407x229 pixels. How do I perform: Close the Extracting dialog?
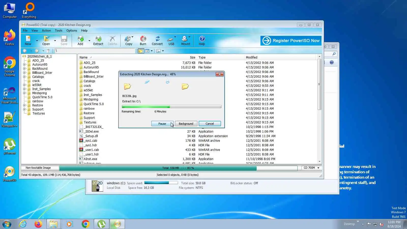click(220, 74)
